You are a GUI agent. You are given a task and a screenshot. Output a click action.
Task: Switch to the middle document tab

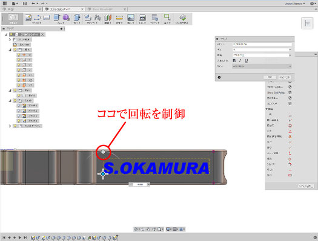[64, 9]
